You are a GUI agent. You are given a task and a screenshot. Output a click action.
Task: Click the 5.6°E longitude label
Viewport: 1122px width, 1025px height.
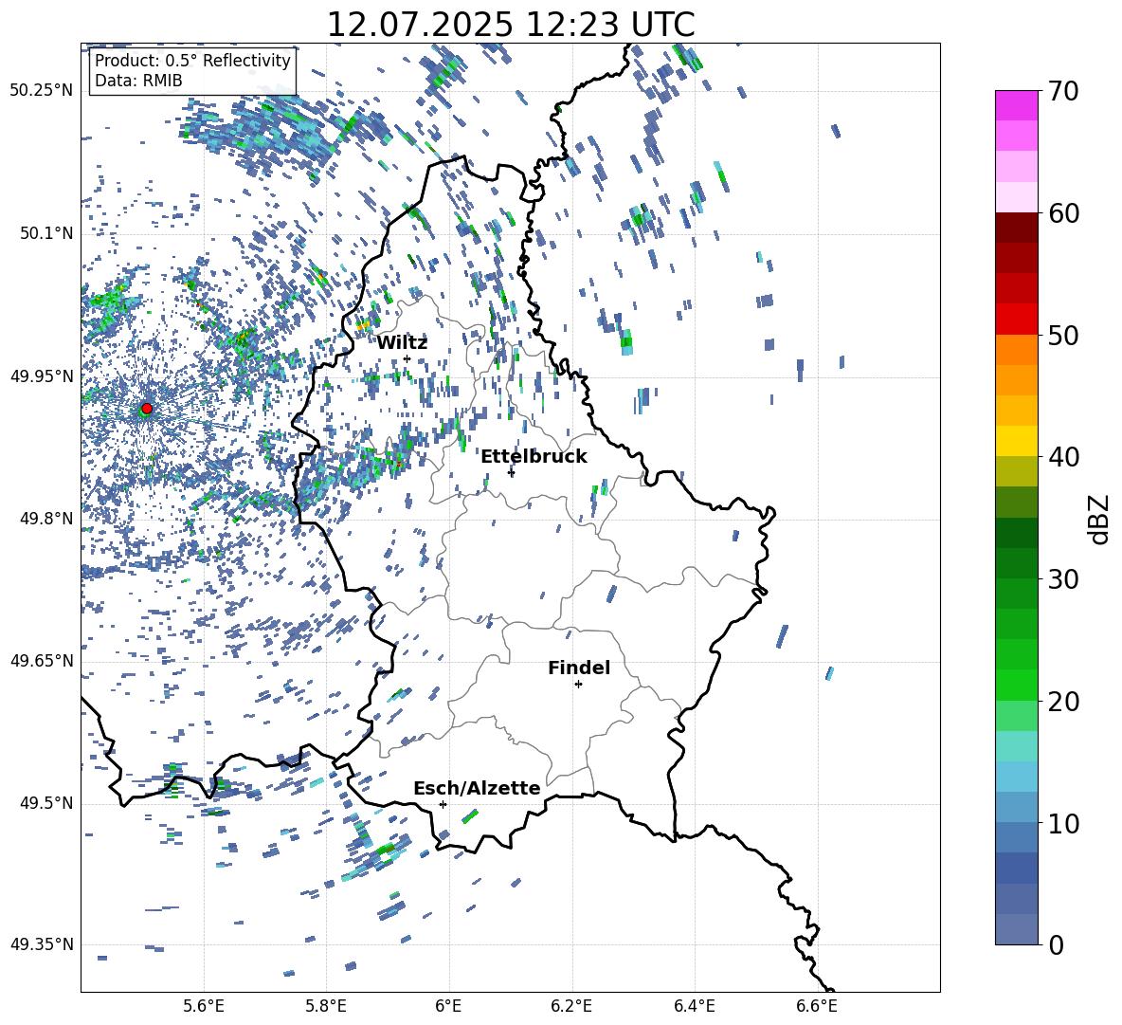pos(204,1007)
